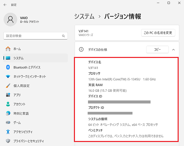Screen dimensions: 184x146
Task: Click the ペンとタッチ label
Action: click(95, 130)
